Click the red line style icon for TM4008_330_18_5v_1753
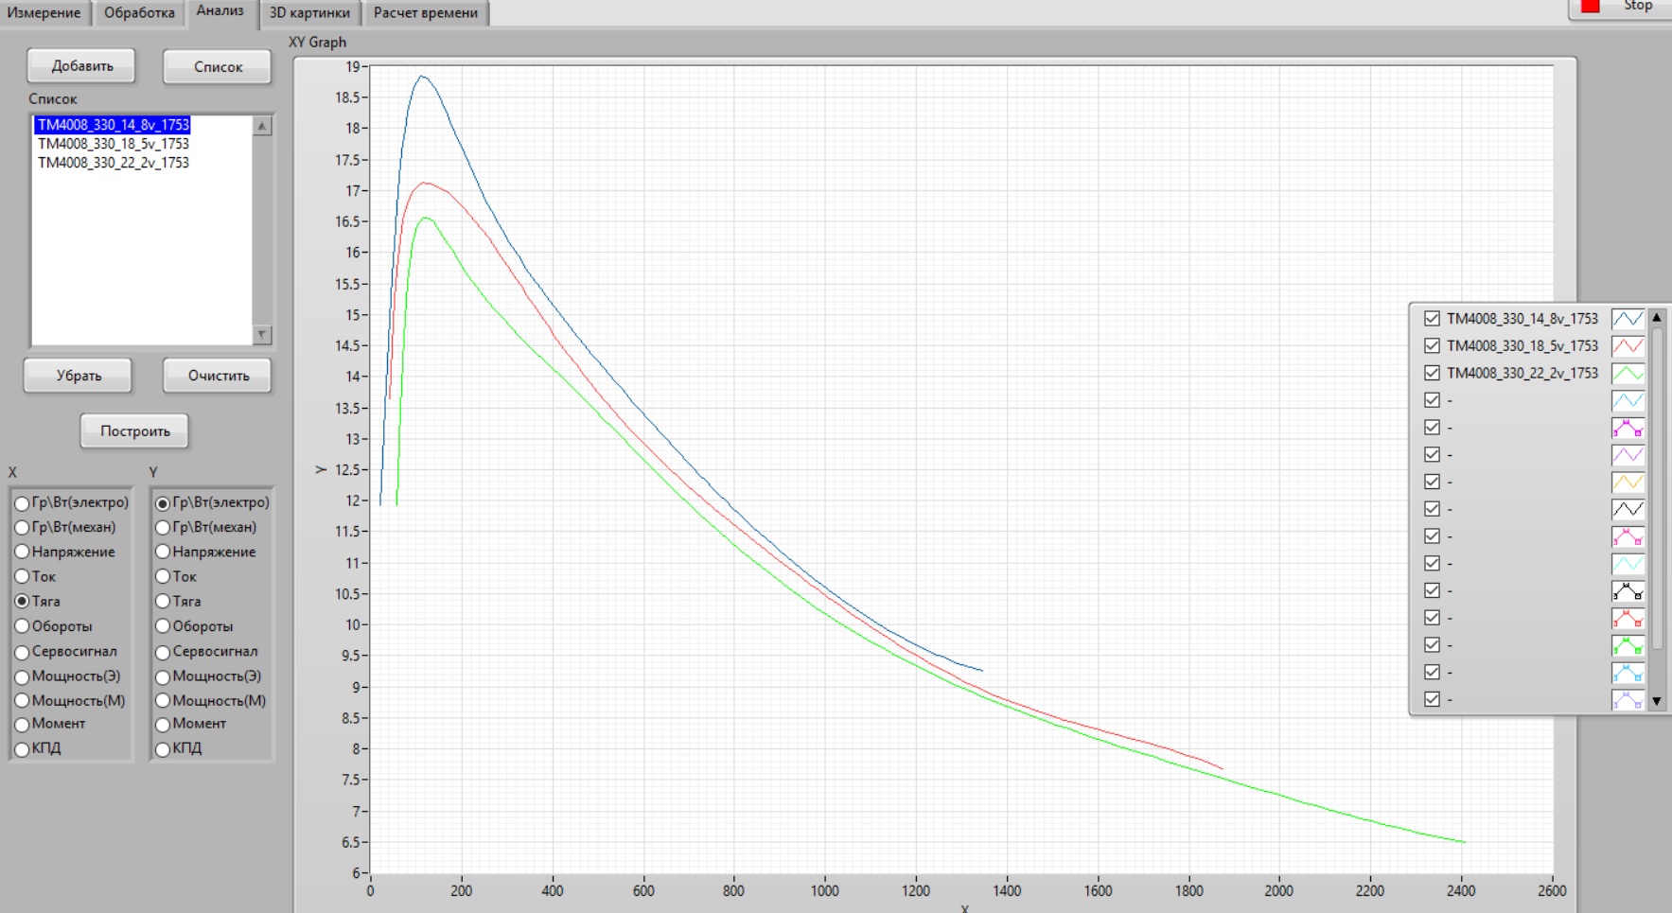Image resolution: width=1672 pixels, height=913 pixels. (x=1627, y=346)
